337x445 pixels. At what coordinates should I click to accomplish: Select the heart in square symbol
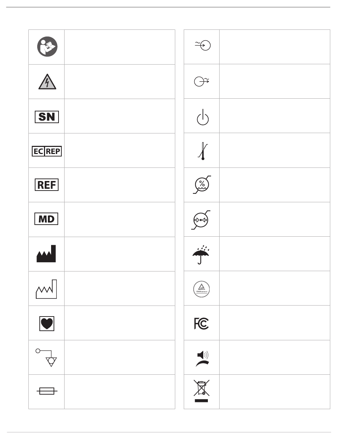pyautogui.click(x=47, y=323)
